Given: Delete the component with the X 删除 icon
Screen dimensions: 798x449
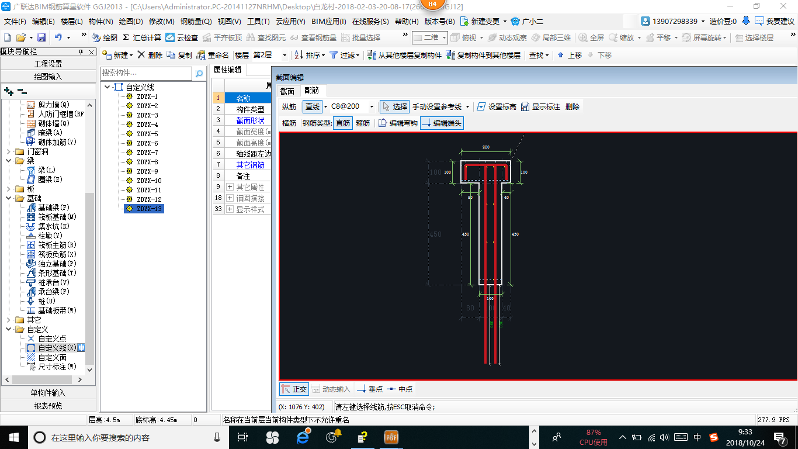Looking at the screenshot, I should click(150, 55).
